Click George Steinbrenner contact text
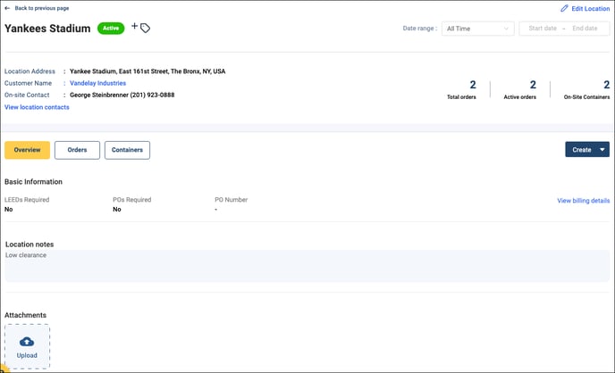 (x=122, y=95)
